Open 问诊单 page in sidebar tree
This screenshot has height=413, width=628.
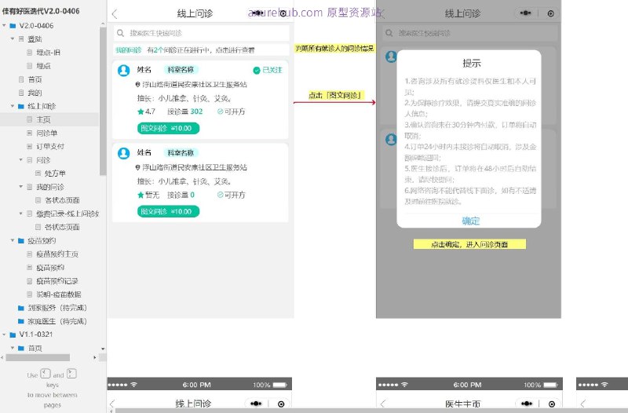coord(47,133)
